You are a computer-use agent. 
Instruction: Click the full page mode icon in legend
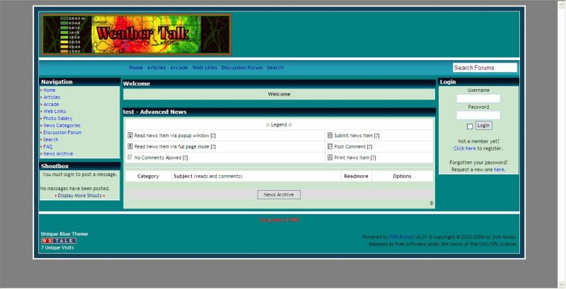point(130,146)
